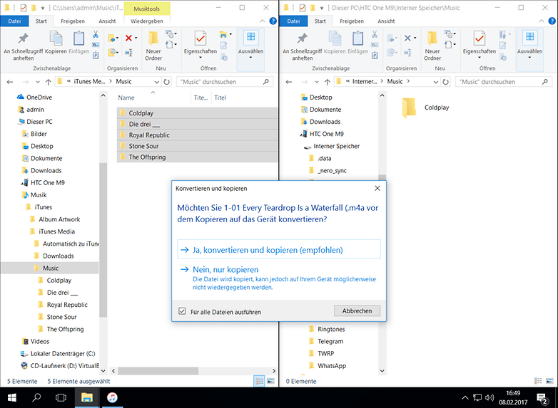Image resolution: width=558 pixels, height=408 pixels.
Task: Open delete options arrow in left window
Action: 136,38
